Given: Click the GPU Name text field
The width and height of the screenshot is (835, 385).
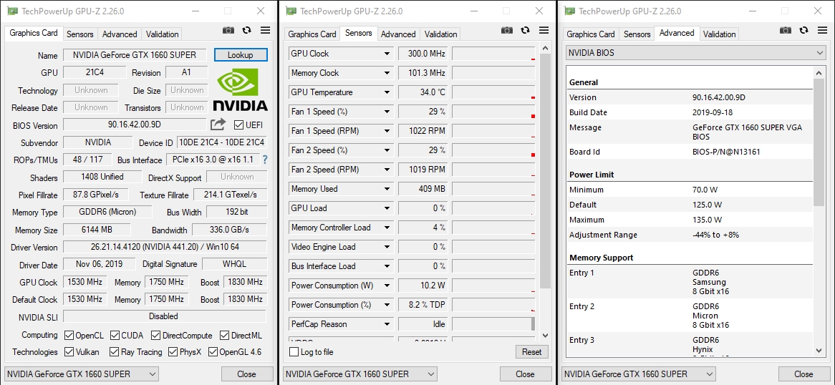Looking at the screenshot, I should (x=135, y=55).
